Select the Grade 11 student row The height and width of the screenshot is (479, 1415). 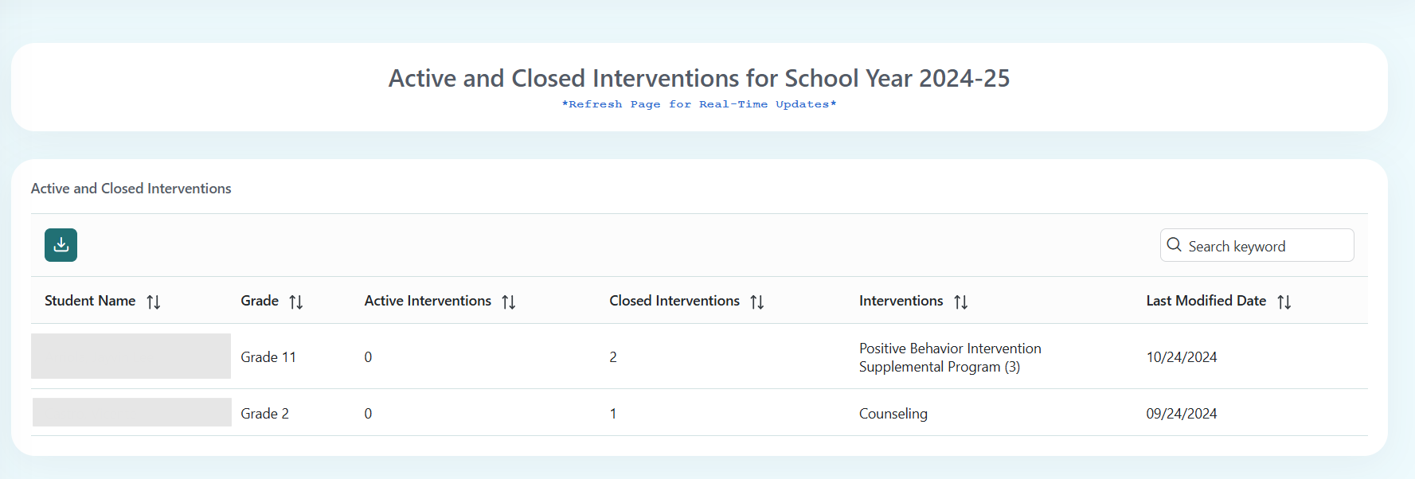(557, 356)
